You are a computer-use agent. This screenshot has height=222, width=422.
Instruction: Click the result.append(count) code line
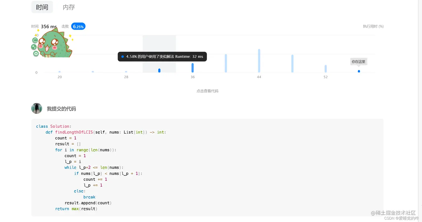[x=88, y=203]
